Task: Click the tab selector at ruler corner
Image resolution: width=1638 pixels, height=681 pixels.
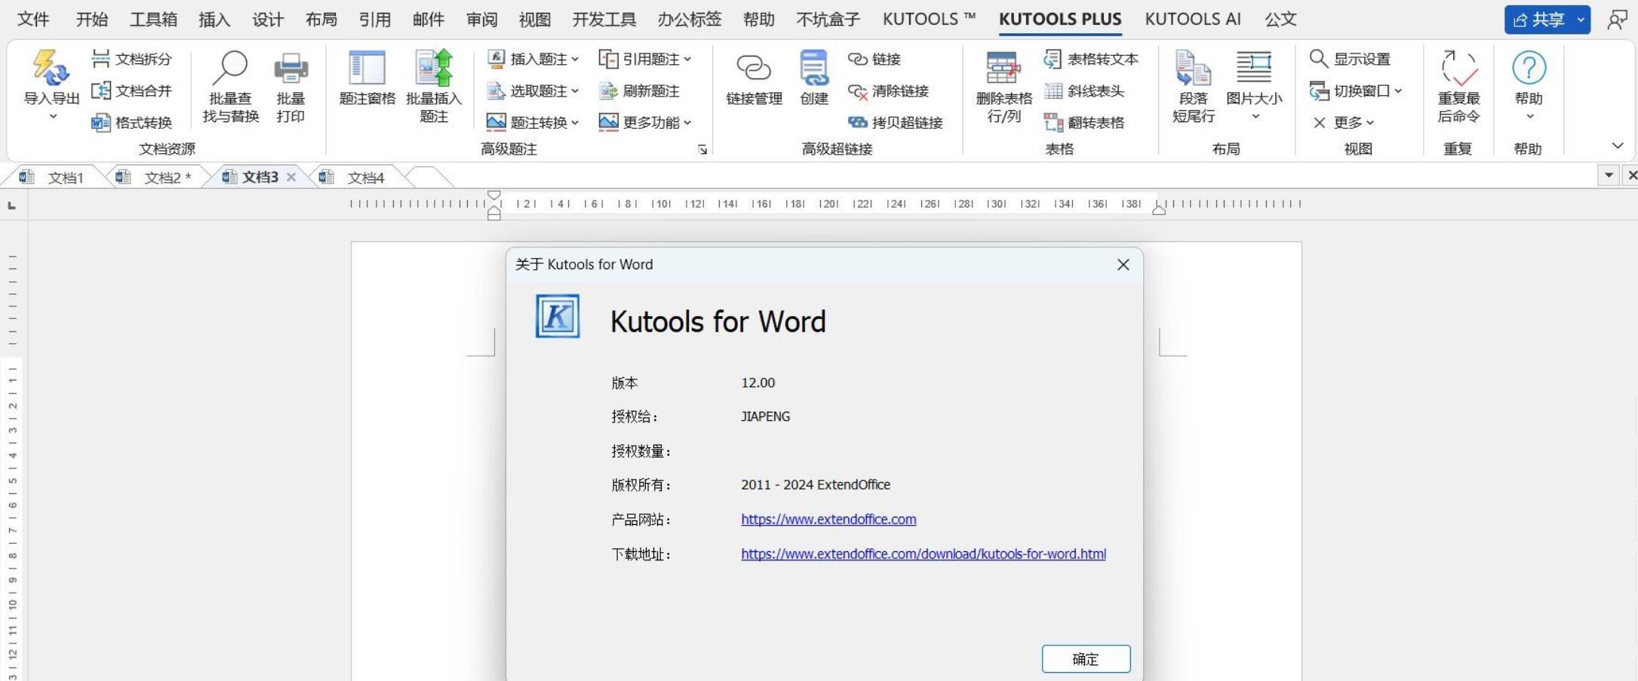Action: pyautogui.click(x=11, y=205)
